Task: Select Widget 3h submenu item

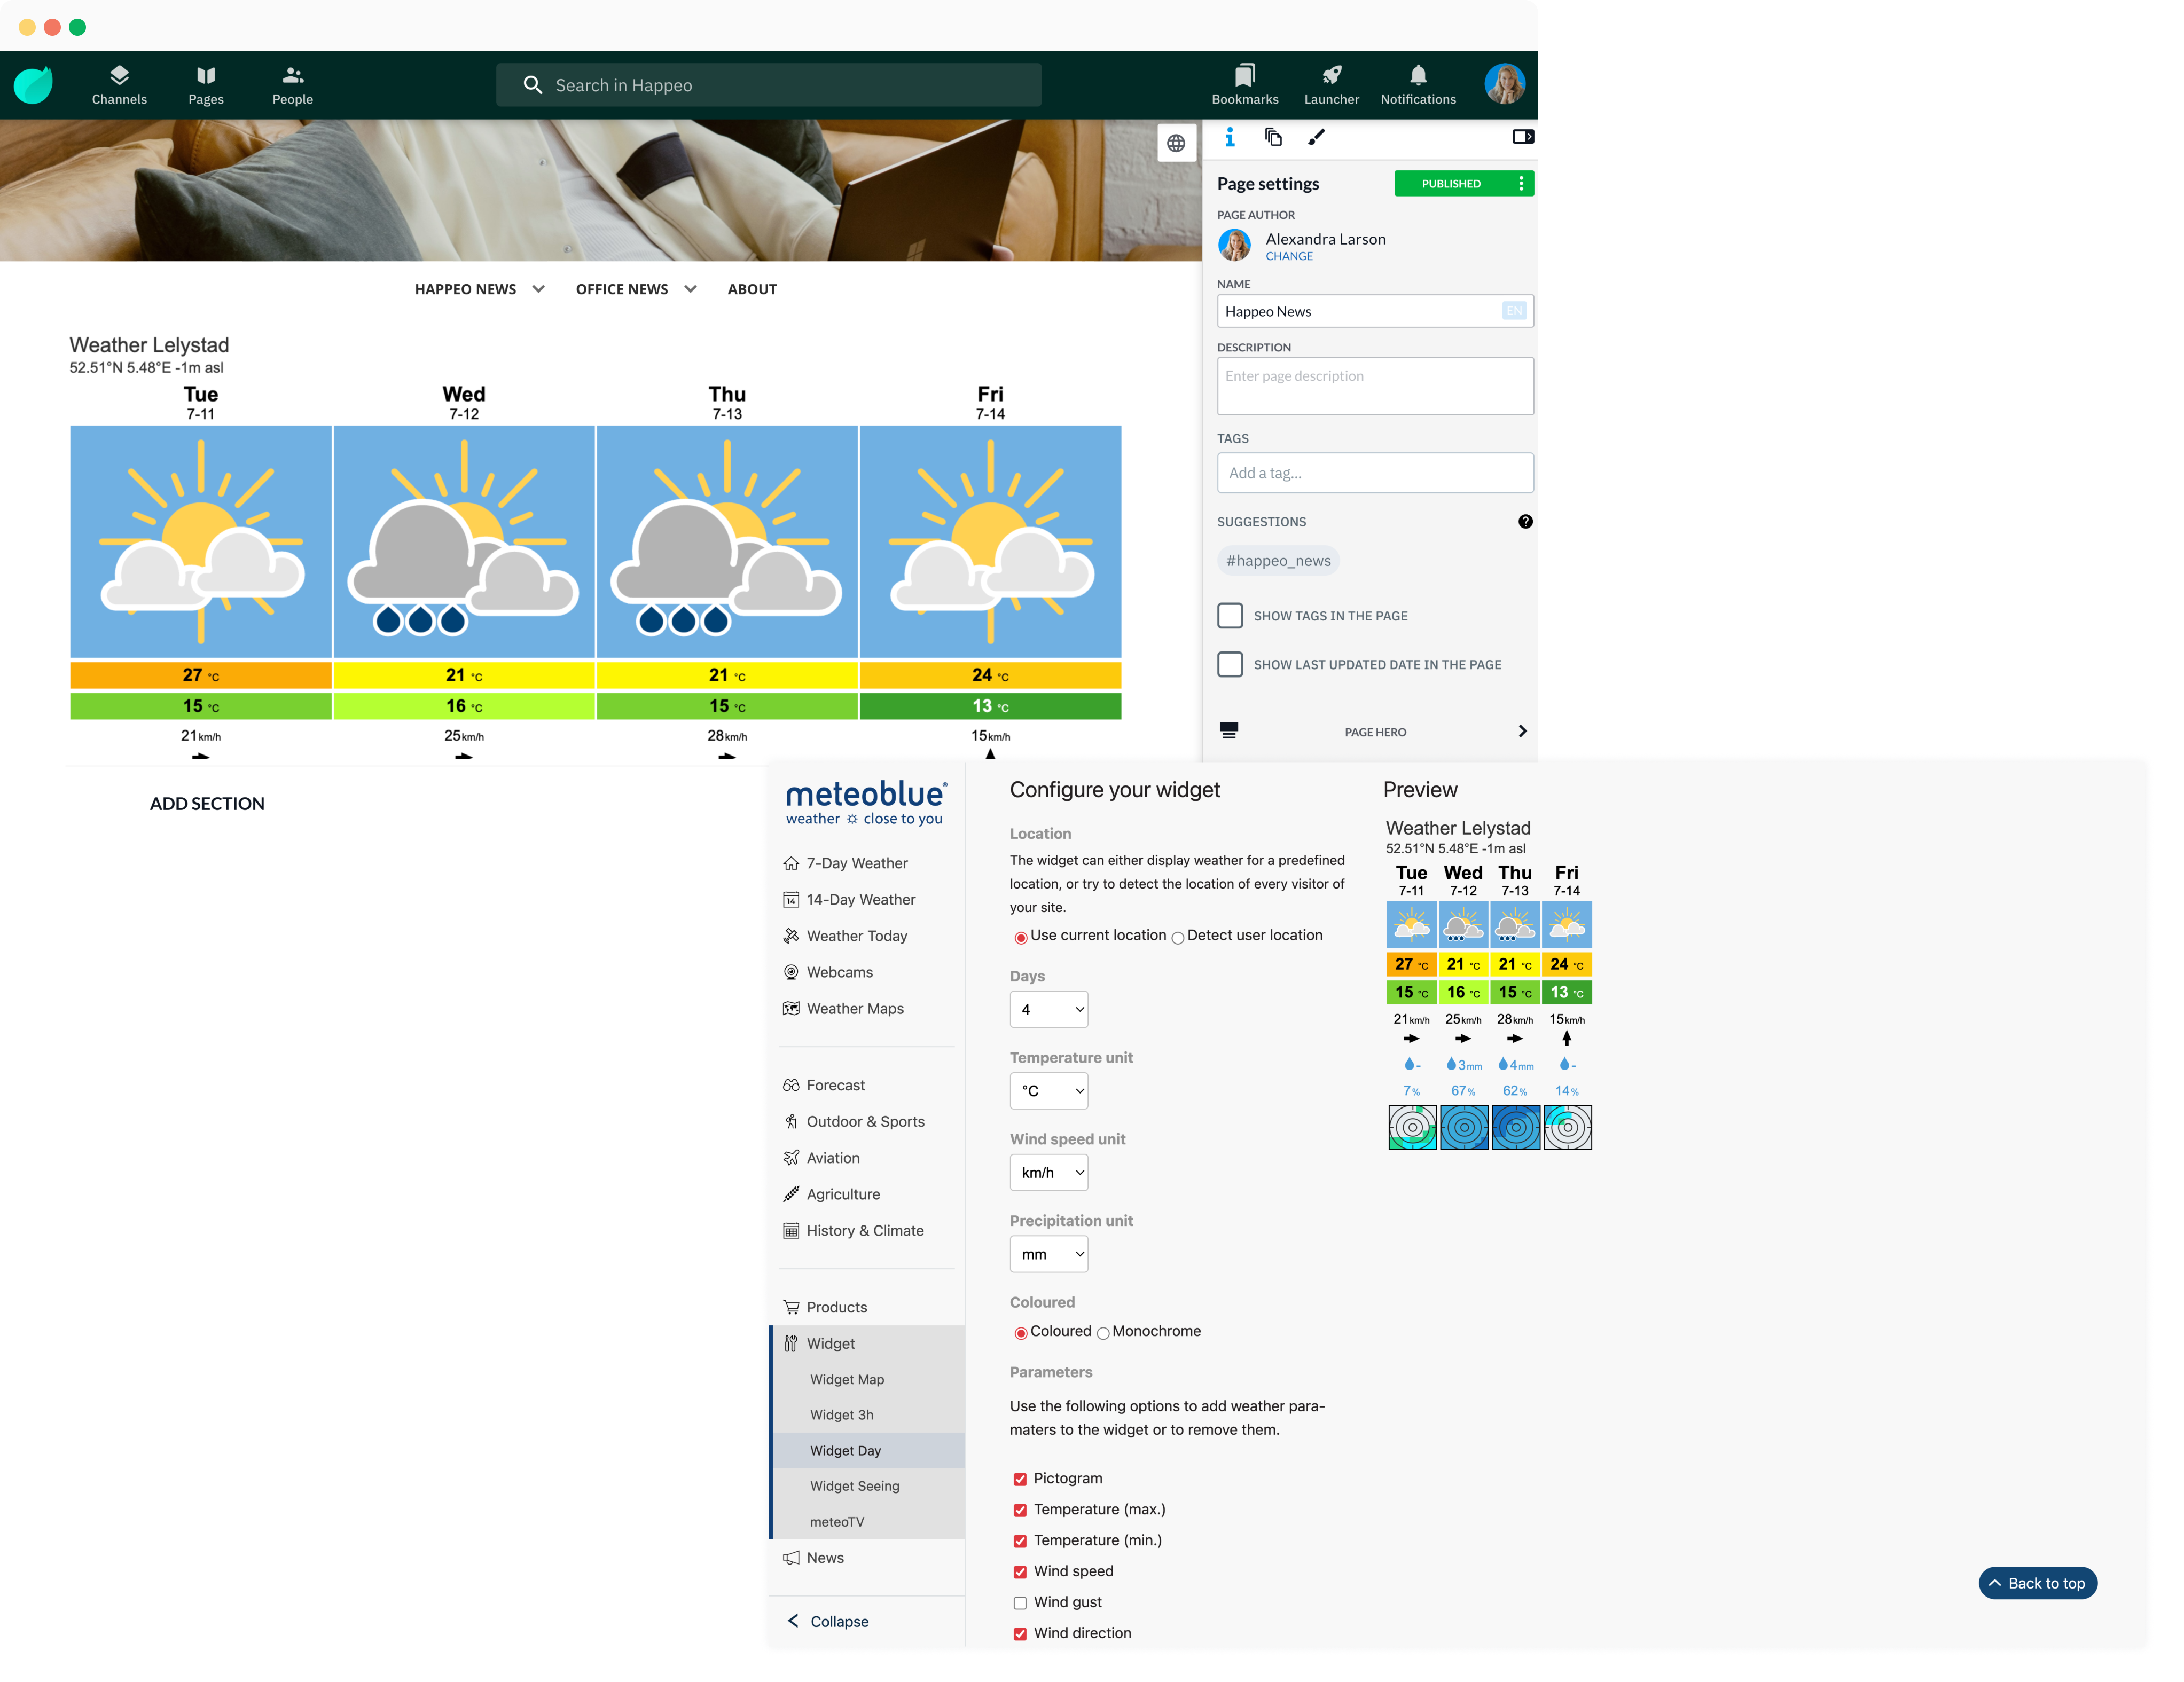Action: point(841,1415)
